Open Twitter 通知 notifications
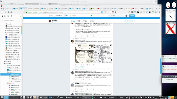177x99 pixels. 66,16
